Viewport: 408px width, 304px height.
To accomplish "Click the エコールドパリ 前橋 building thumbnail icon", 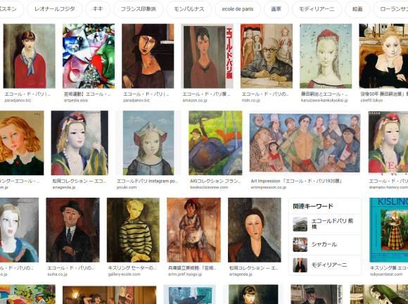I will pos(300,224).
